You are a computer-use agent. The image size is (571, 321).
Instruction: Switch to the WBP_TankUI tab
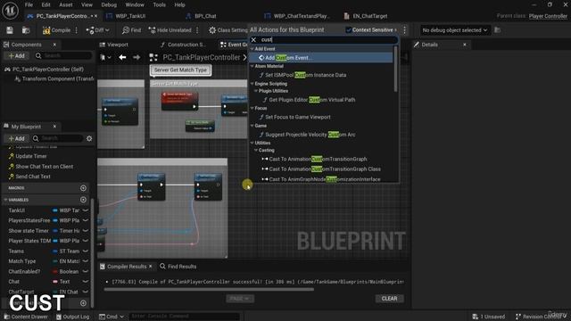(130, 16)
